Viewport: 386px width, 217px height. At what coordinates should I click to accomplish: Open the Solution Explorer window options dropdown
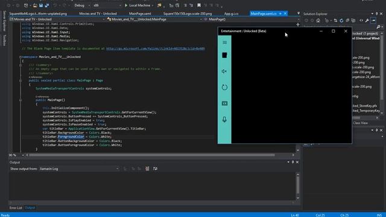[372, 14]
